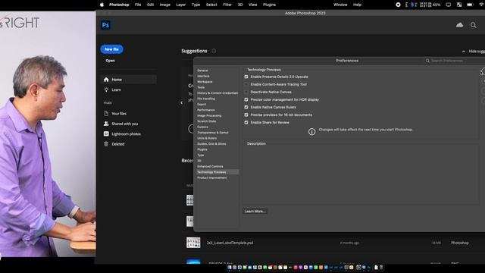This screenshot has height=273, width=485.
Task: Click the Lightroom photos icon
Action: (106, 133)
